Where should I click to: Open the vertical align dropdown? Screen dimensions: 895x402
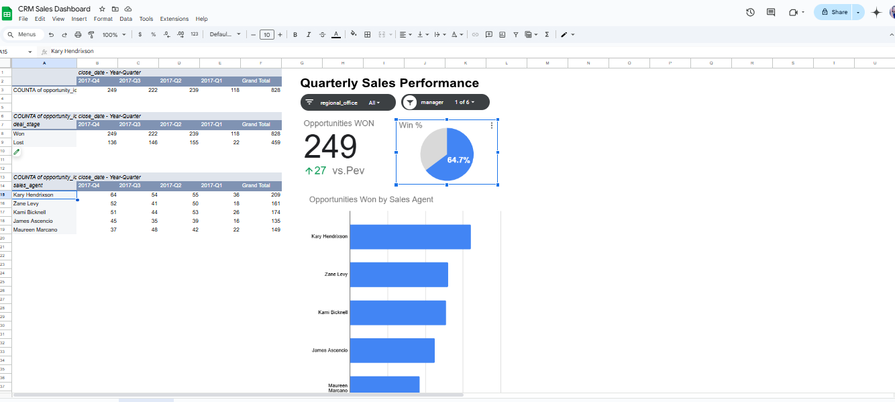click(x=423, y=34)
